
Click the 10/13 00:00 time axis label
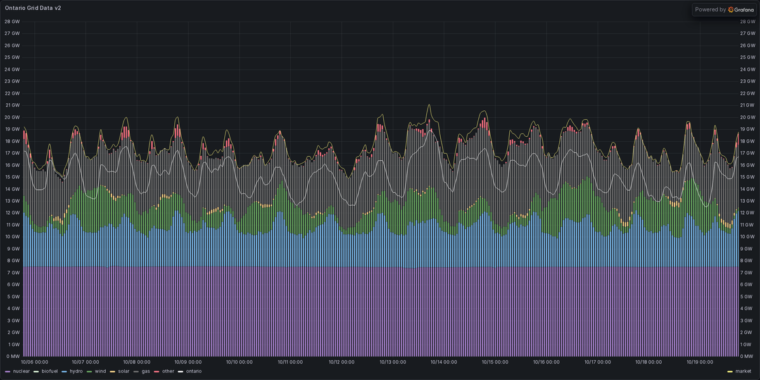click(393, 362)
